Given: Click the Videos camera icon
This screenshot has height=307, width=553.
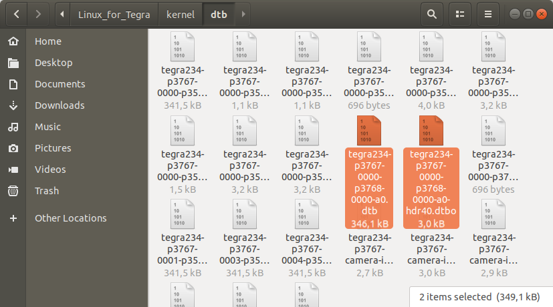Looking at the screenshot, I should click(13, 170).
